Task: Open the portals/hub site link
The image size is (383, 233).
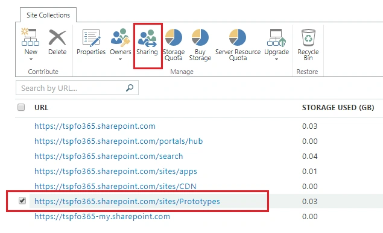Action: [118, 141]
